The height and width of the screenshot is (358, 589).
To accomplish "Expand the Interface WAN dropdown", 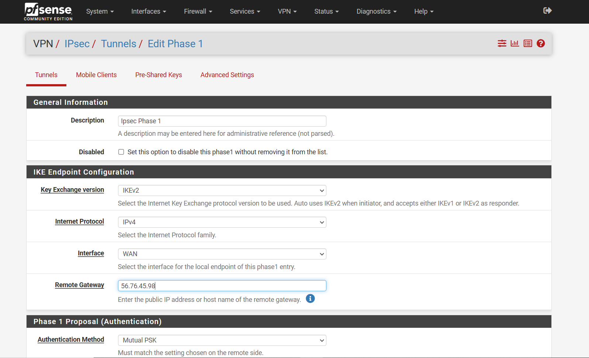I will [x=222, y=254].
